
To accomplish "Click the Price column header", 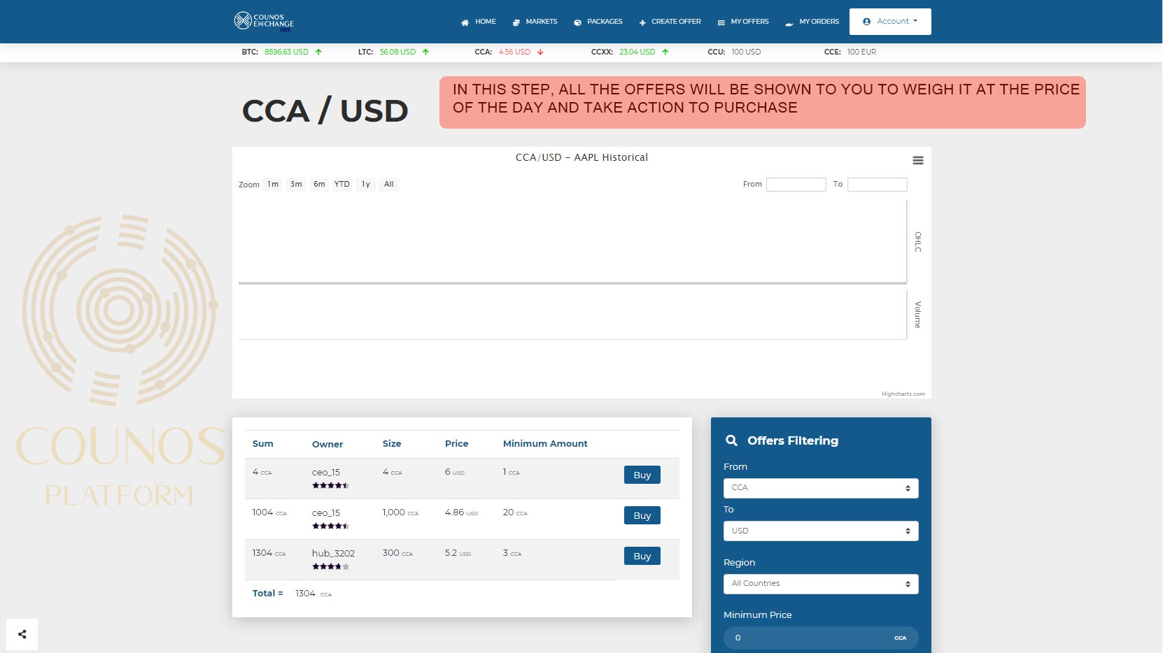I will point(456,443).
